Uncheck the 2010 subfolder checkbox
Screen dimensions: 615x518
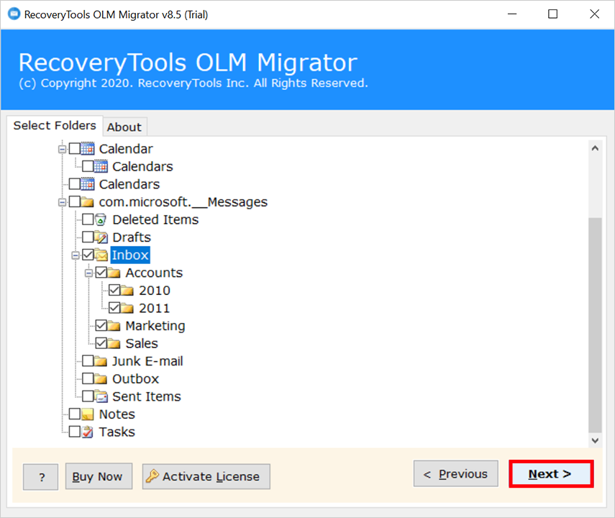pyautogui.click(x=114, y=291)
